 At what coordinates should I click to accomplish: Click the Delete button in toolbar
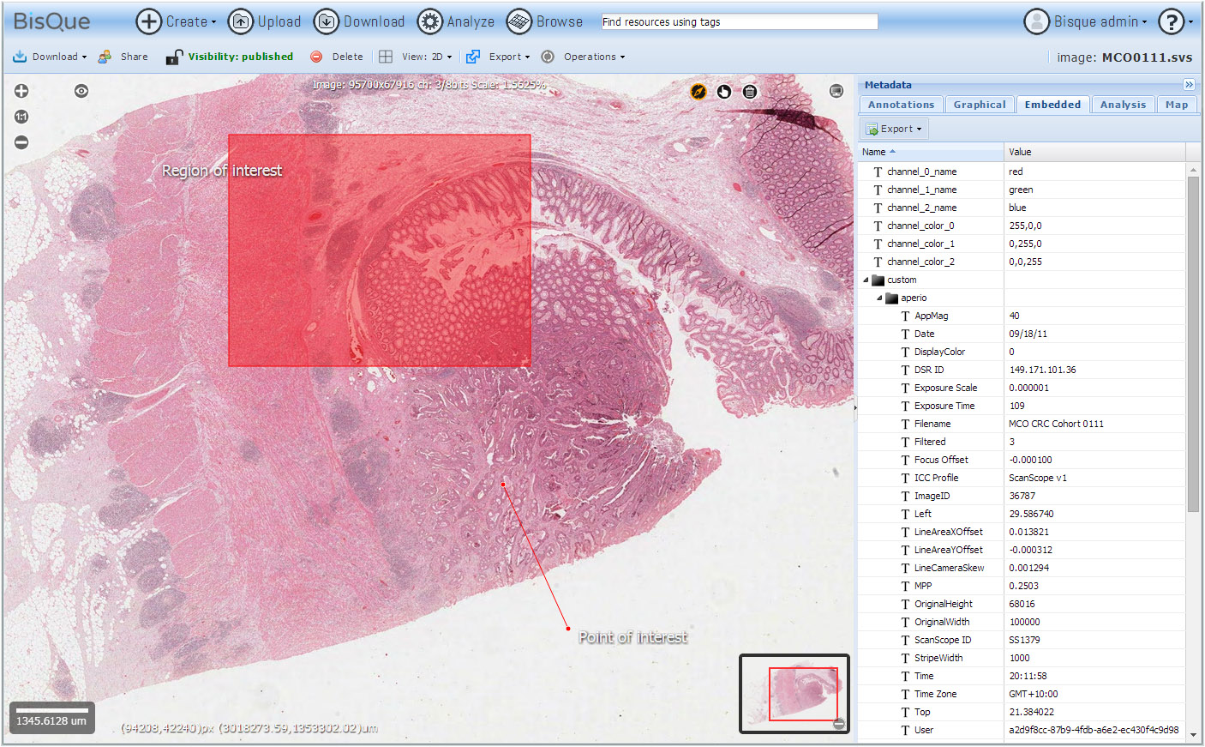coord(337,57)
